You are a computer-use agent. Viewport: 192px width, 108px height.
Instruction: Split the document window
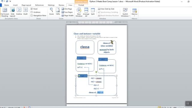[93, 11]
